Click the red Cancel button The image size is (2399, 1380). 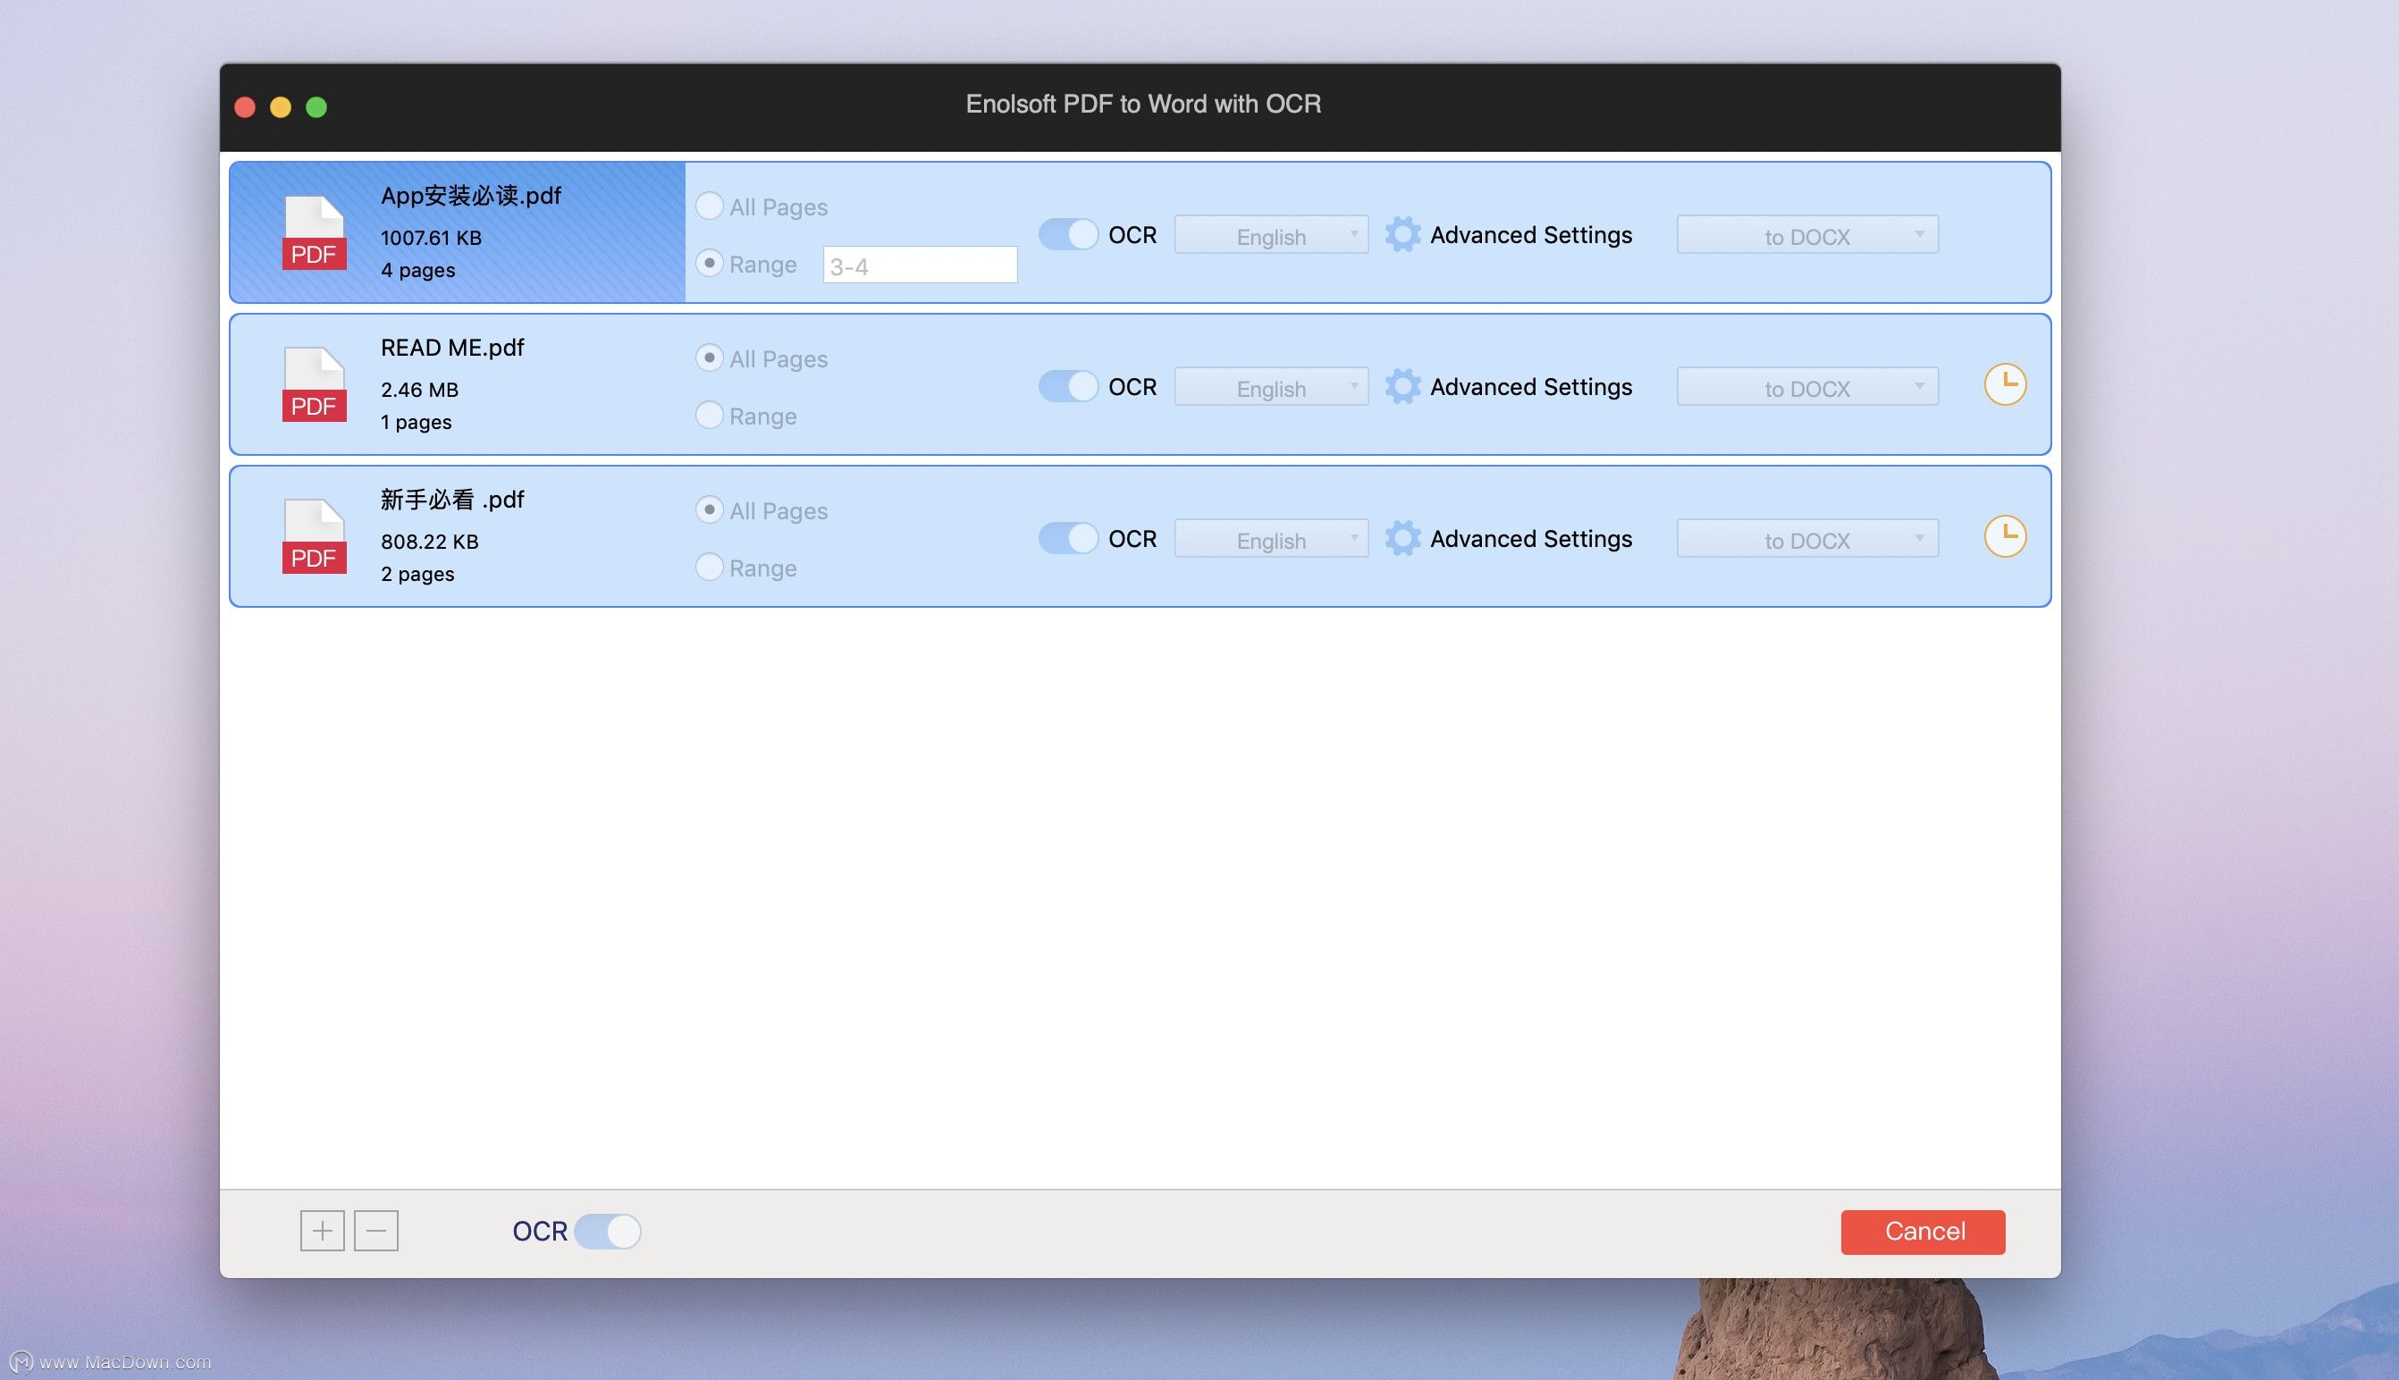pyautogui.click(x=1923, y=1232)
